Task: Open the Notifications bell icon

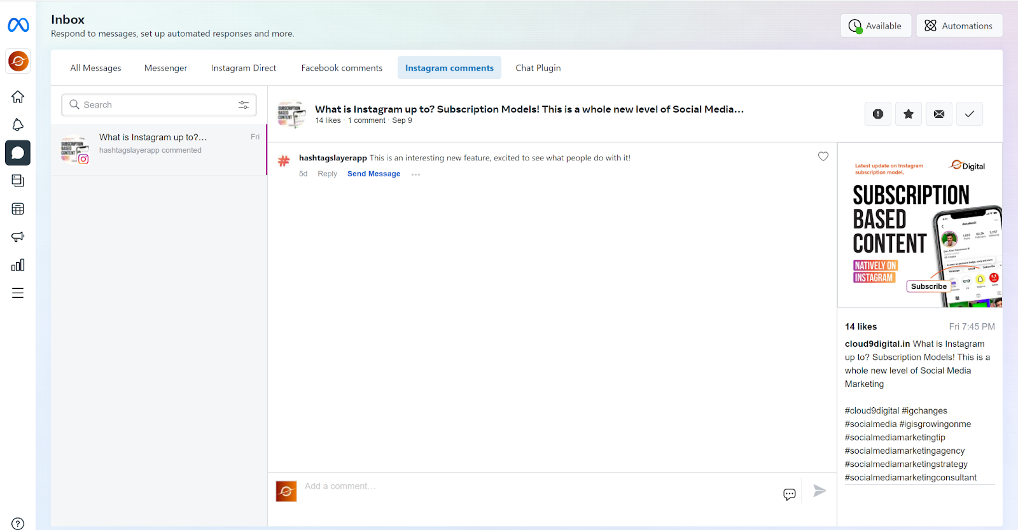Action: click(x=18, y=125)
